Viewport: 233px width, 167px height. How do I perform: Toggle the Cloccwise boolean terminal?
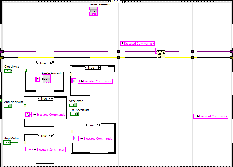[8, 71]
